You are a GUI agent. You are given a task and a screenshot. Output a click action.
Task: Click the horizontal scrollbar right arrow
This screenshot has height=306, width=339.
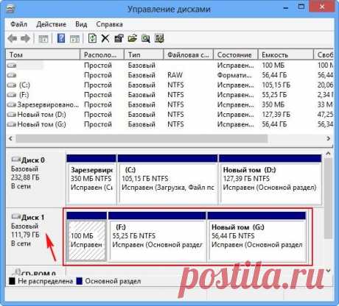coord(329,138)
